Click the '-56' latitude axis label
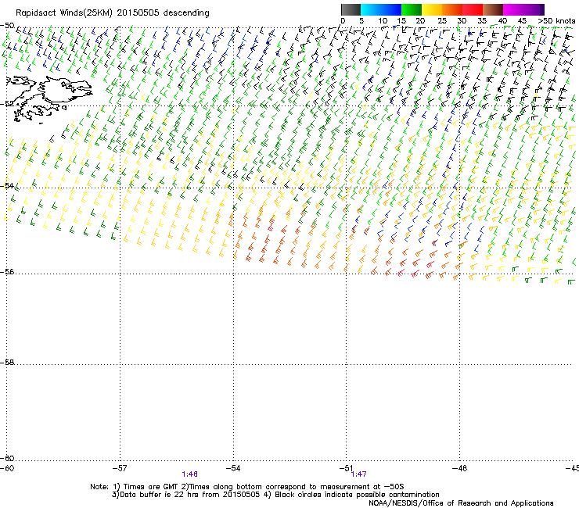Image resolution: width=579 pixels, height=508 pixels. click(x=7, y=271)
